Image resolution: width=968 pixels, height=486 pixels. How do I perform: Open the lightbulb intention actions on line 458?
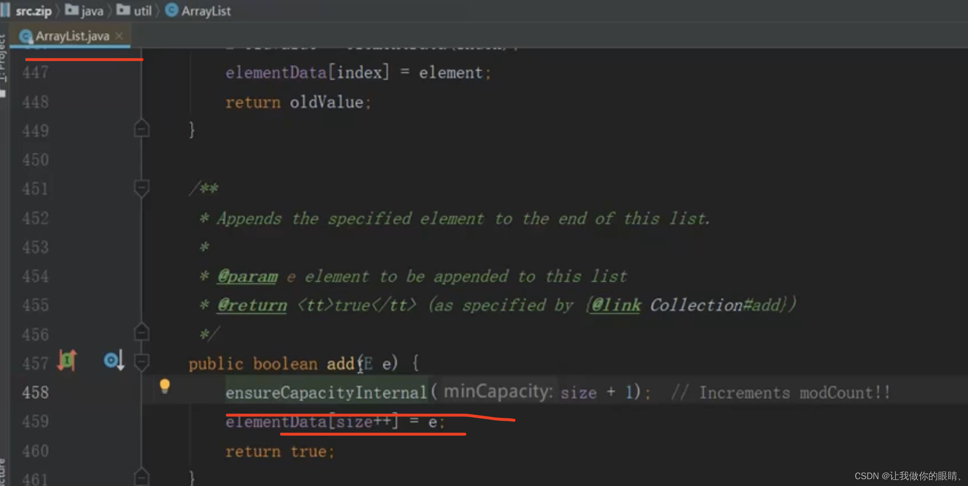pos(165,386)
